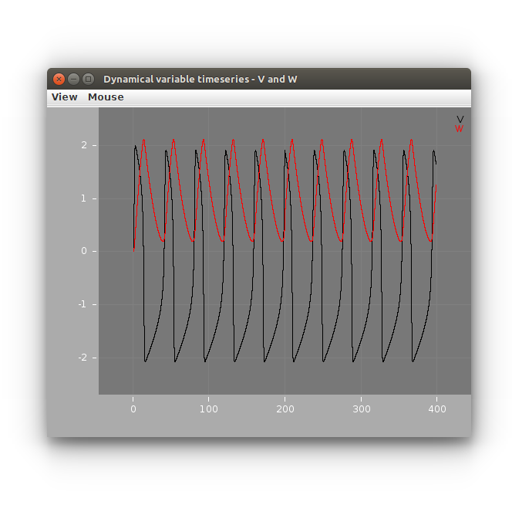
Task: Click the window title bar text
Action: pyautogui.click(x=200, y=79)
